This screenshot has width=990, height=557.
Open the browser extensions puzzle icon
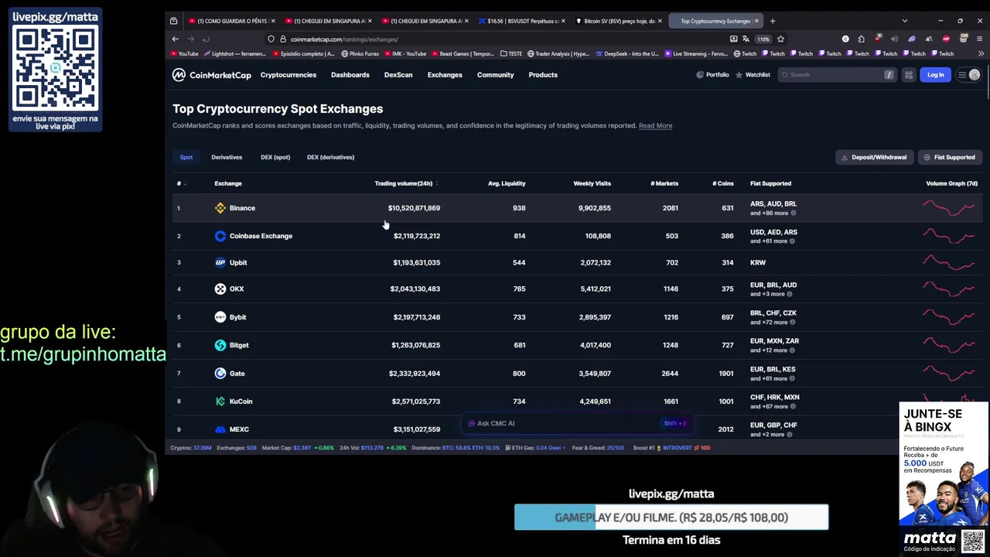coord(861,39)
